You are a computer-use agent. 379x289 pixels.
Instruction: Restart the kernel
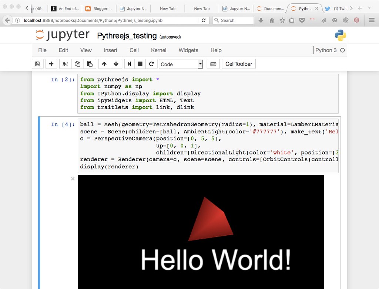pos(151,64)
